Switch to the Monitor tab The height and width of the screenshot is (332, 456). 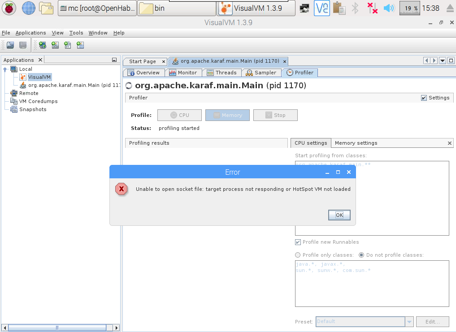[183, 73]
